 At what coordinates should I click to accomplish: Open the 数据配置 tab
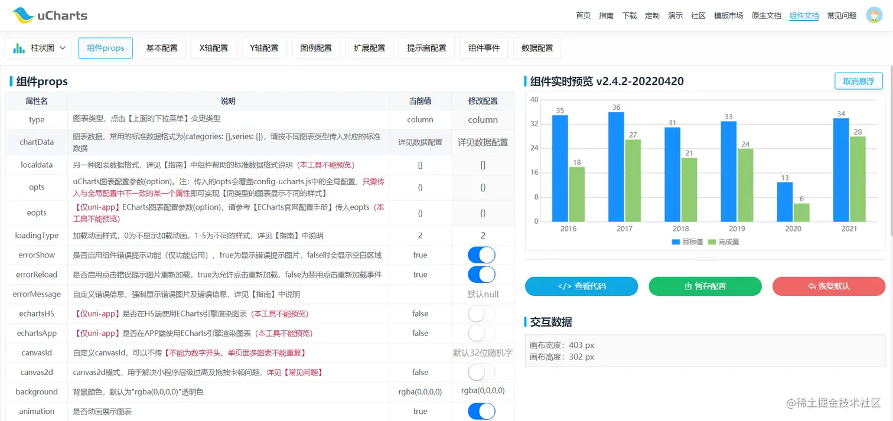click(x=537, y=48)
